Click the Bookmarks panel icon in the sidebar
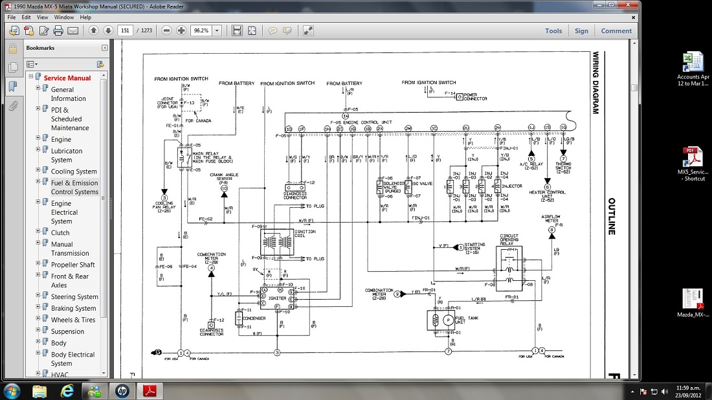Image resolution: width=712 pixels, height=400 pixels. [13, 86]
